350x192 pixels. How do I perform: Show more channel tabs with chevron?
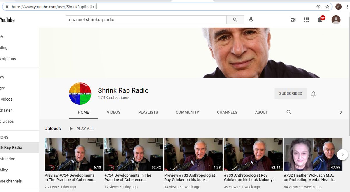(341, 112)
